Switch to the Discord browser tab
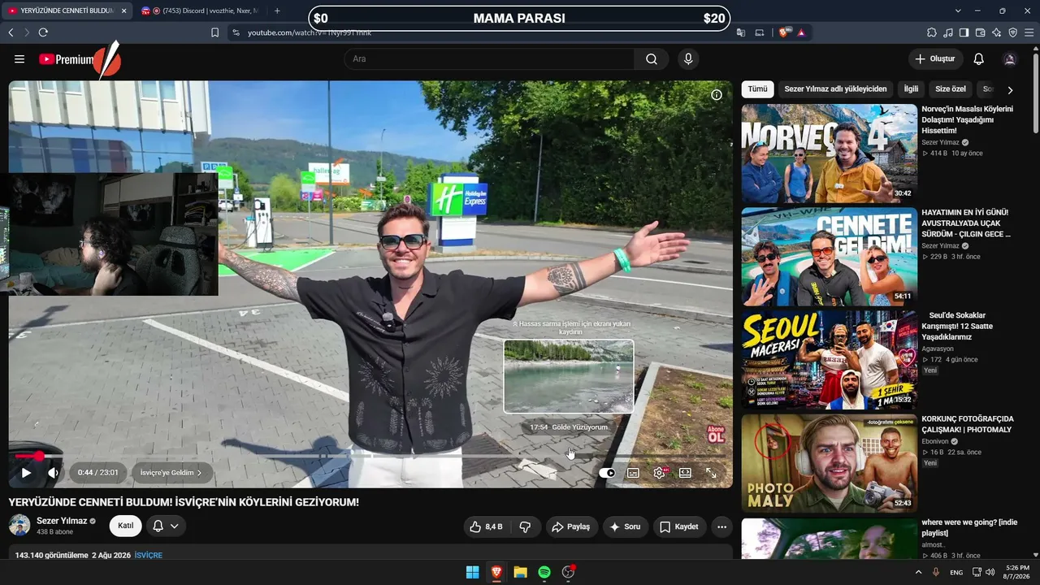 click(199, 11)
